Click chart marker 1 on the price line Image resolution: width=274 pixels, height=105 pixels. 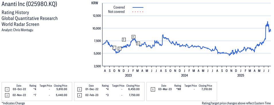[114, 48]
